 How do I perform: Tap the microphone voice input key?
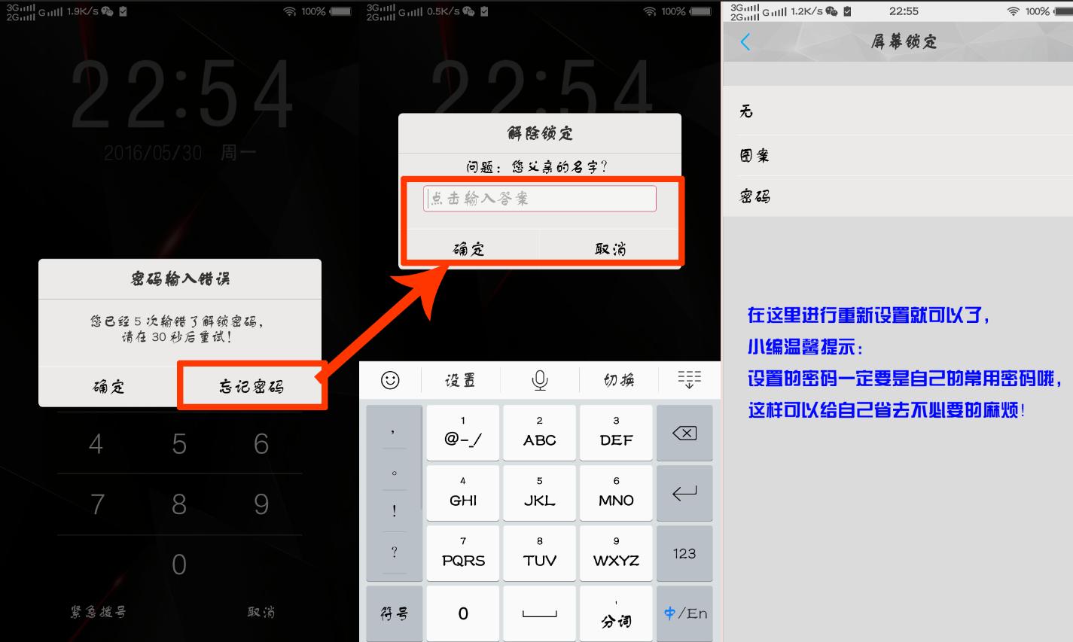coord(539,379)
